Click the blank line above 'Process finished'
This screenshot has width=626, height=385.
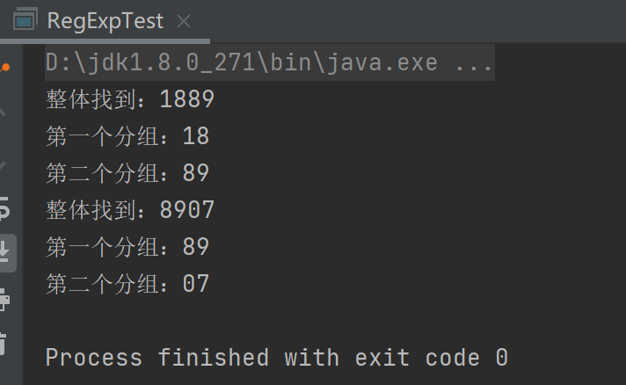coord(264,321)
